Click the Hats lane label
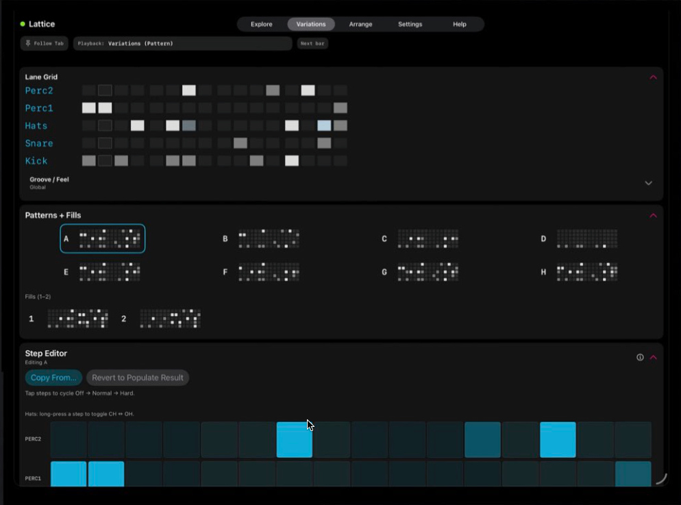Viewport: 681px width, 505px height. click(36, 126)
